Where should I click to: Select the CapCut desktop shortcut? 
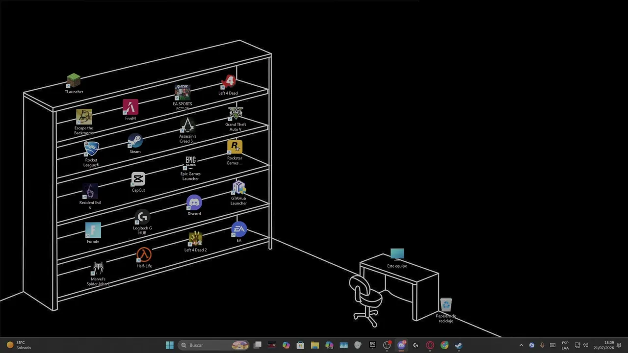(x=138, y=182)
